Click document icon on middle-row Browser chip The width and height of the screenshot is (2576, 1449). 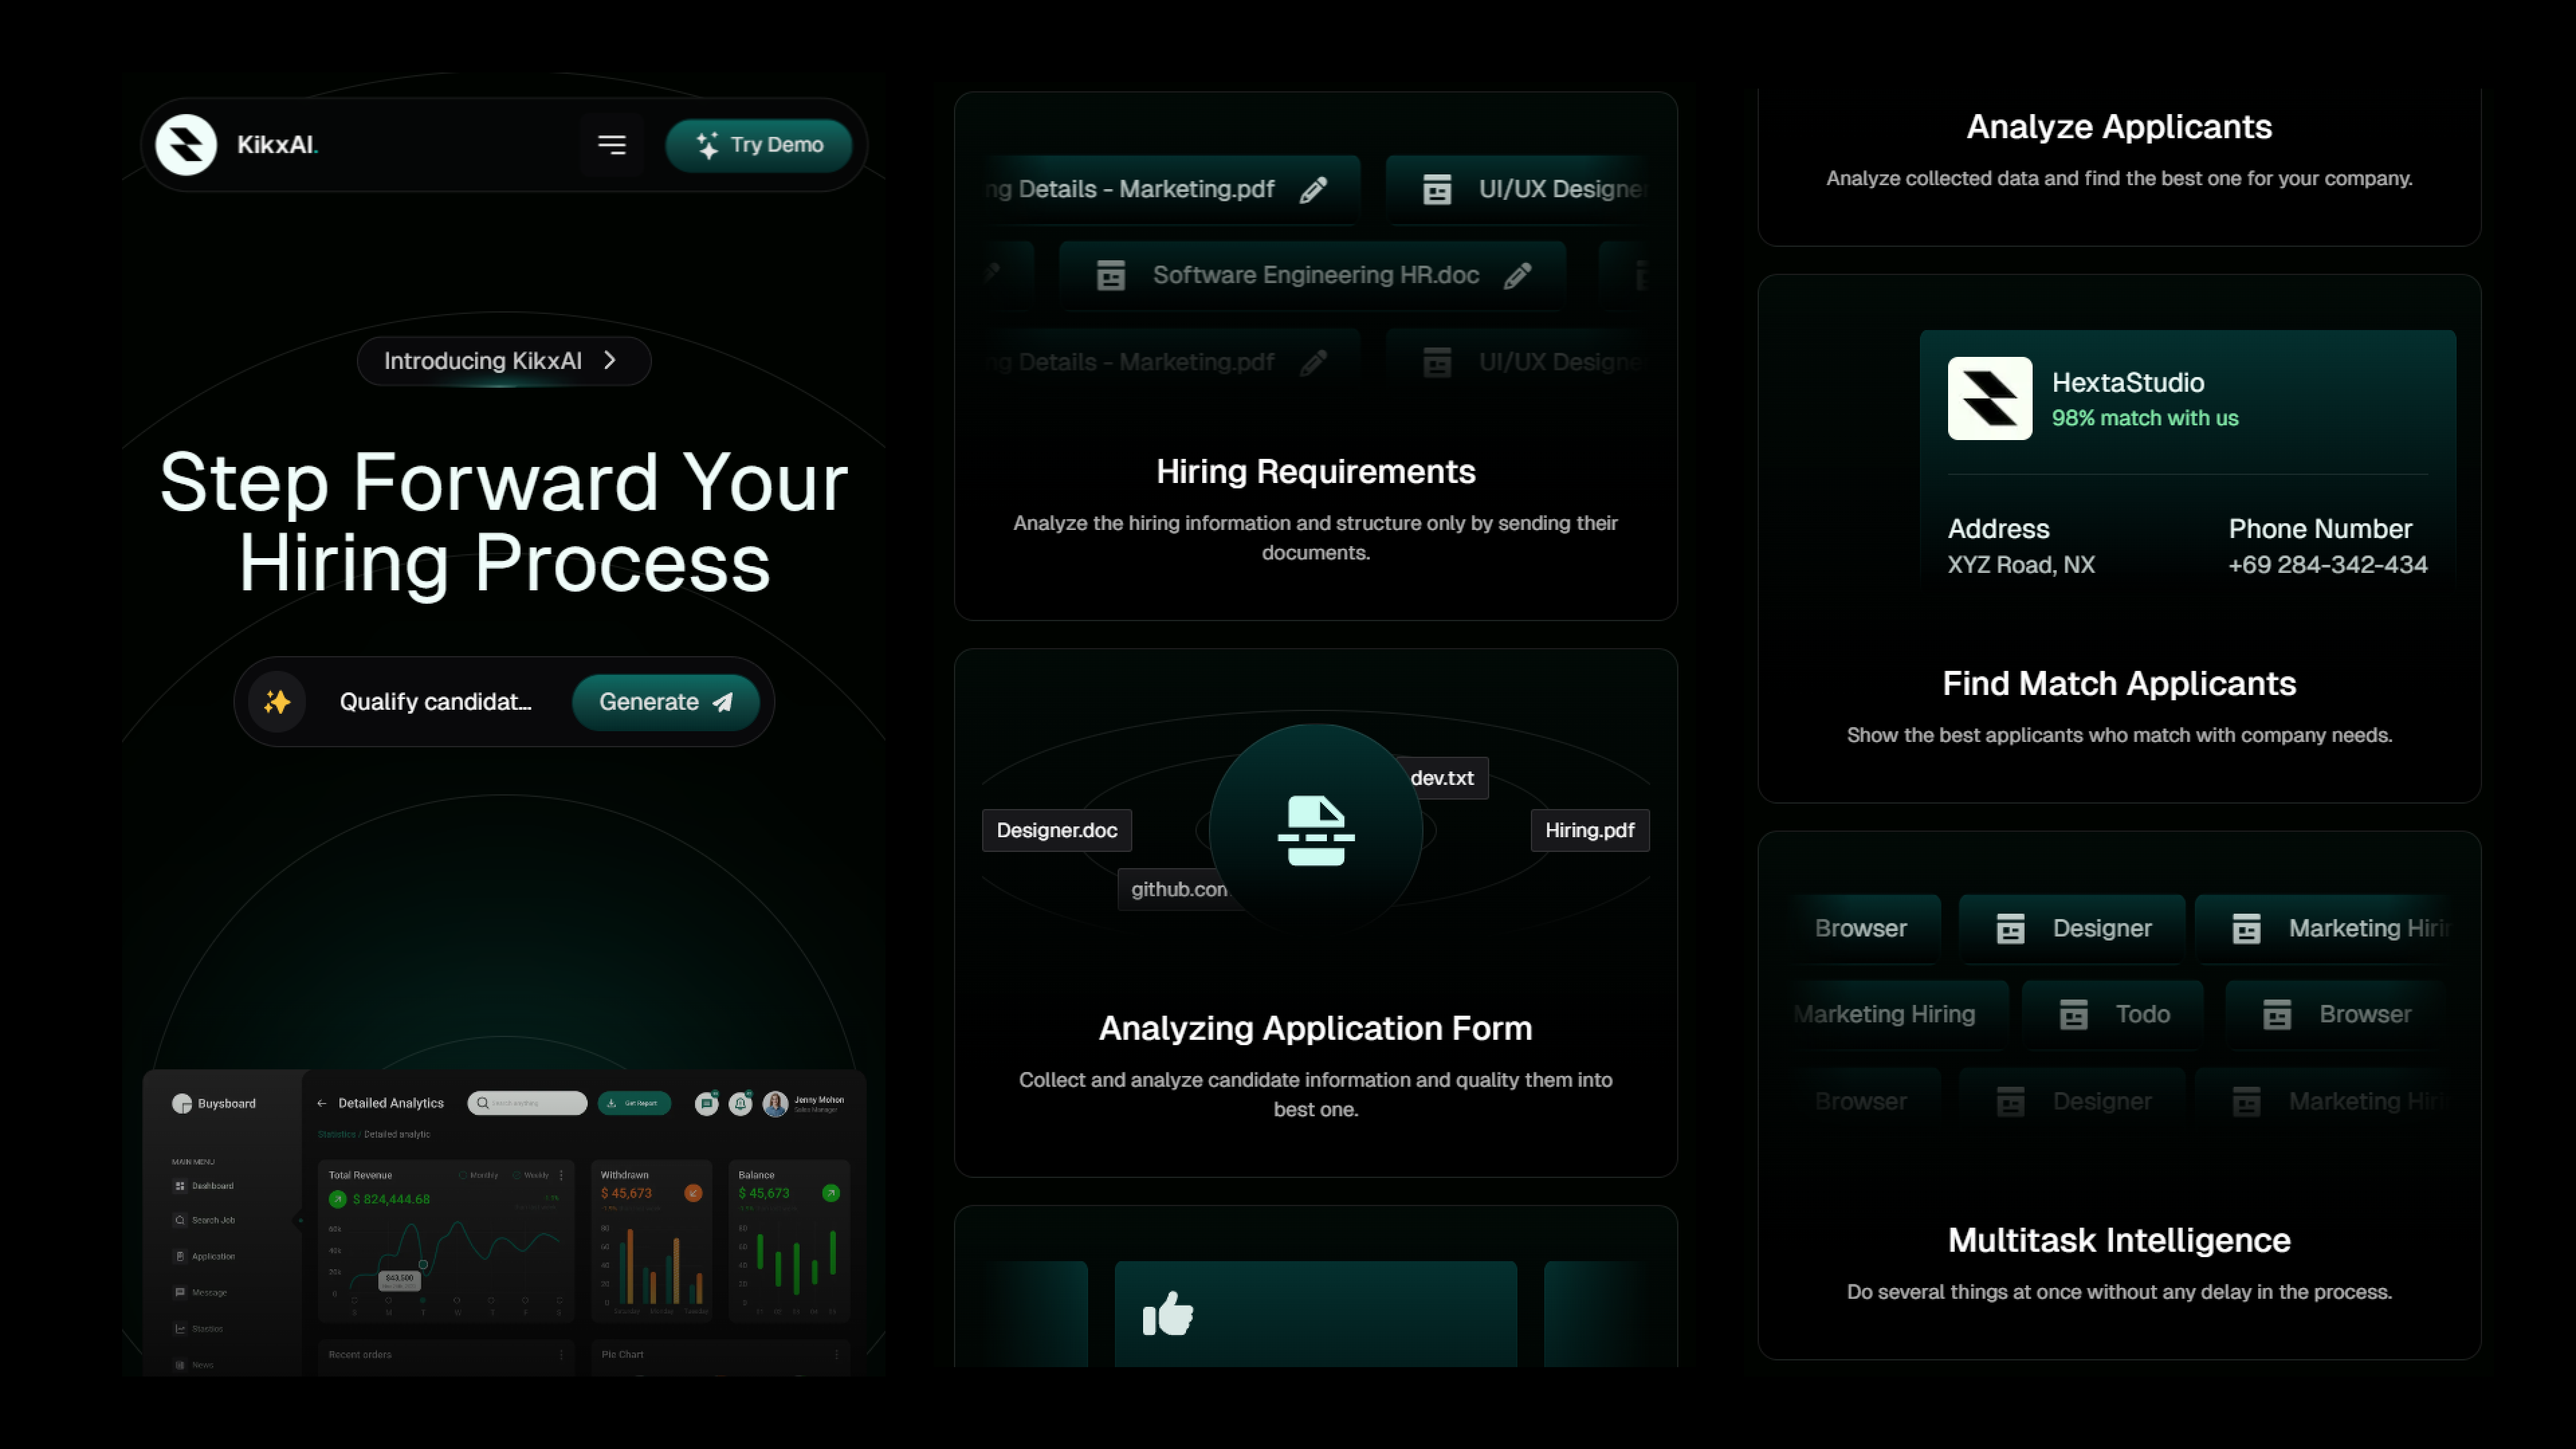(2277, 1015)
